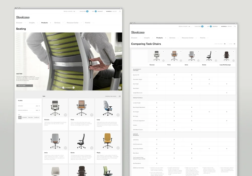Click round badge under Think comparison image
Image resolution: width=252 pixels, height=176 pixels.
(x=181, y=61)
